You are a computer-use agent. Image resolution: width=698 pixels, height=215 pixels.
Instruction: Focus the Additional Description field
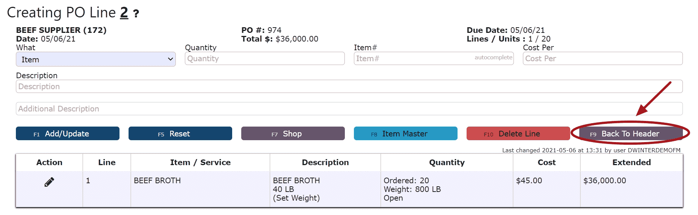[349, 109]
